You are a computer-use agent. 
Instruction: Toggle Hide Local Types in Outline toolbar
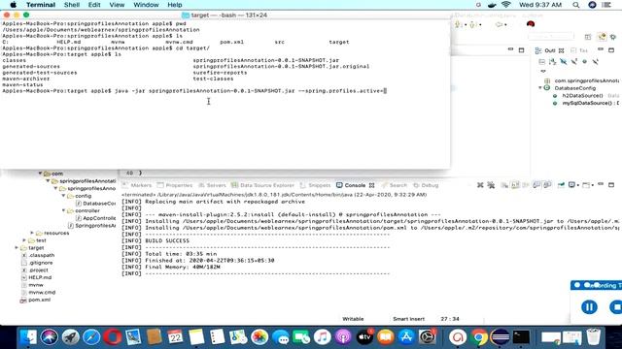595,62
